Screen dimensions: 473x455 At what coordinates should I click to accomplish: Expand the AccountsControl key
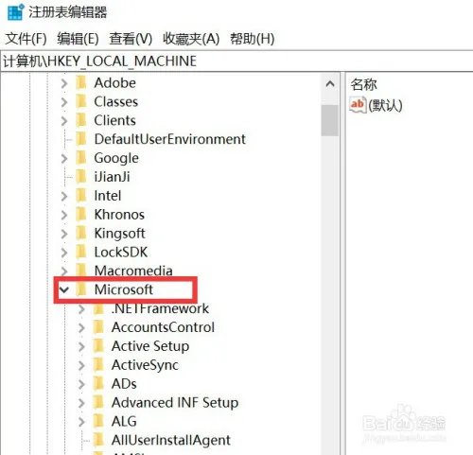(x=81, y=327)
